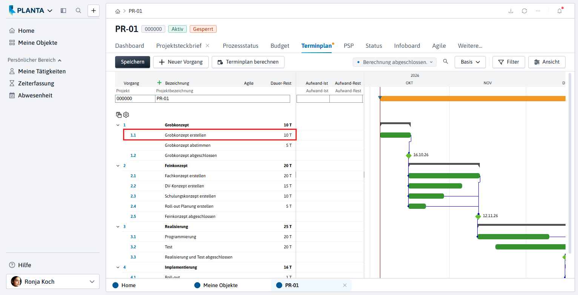The height and width of the screenshot is (295, 578).
Task: Open task link 2.1
Action: [x=133, y=176]
